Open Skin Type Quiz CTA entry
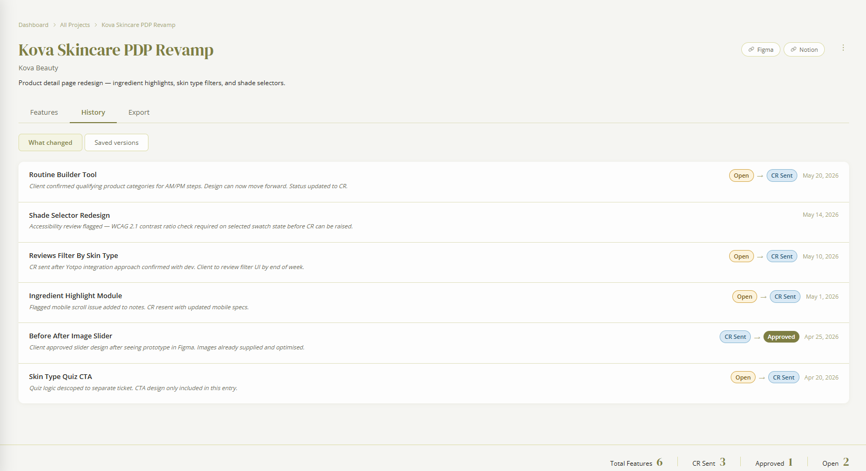Image resolution: width=866 pixels, height=471 pixels. coord(433,383)
